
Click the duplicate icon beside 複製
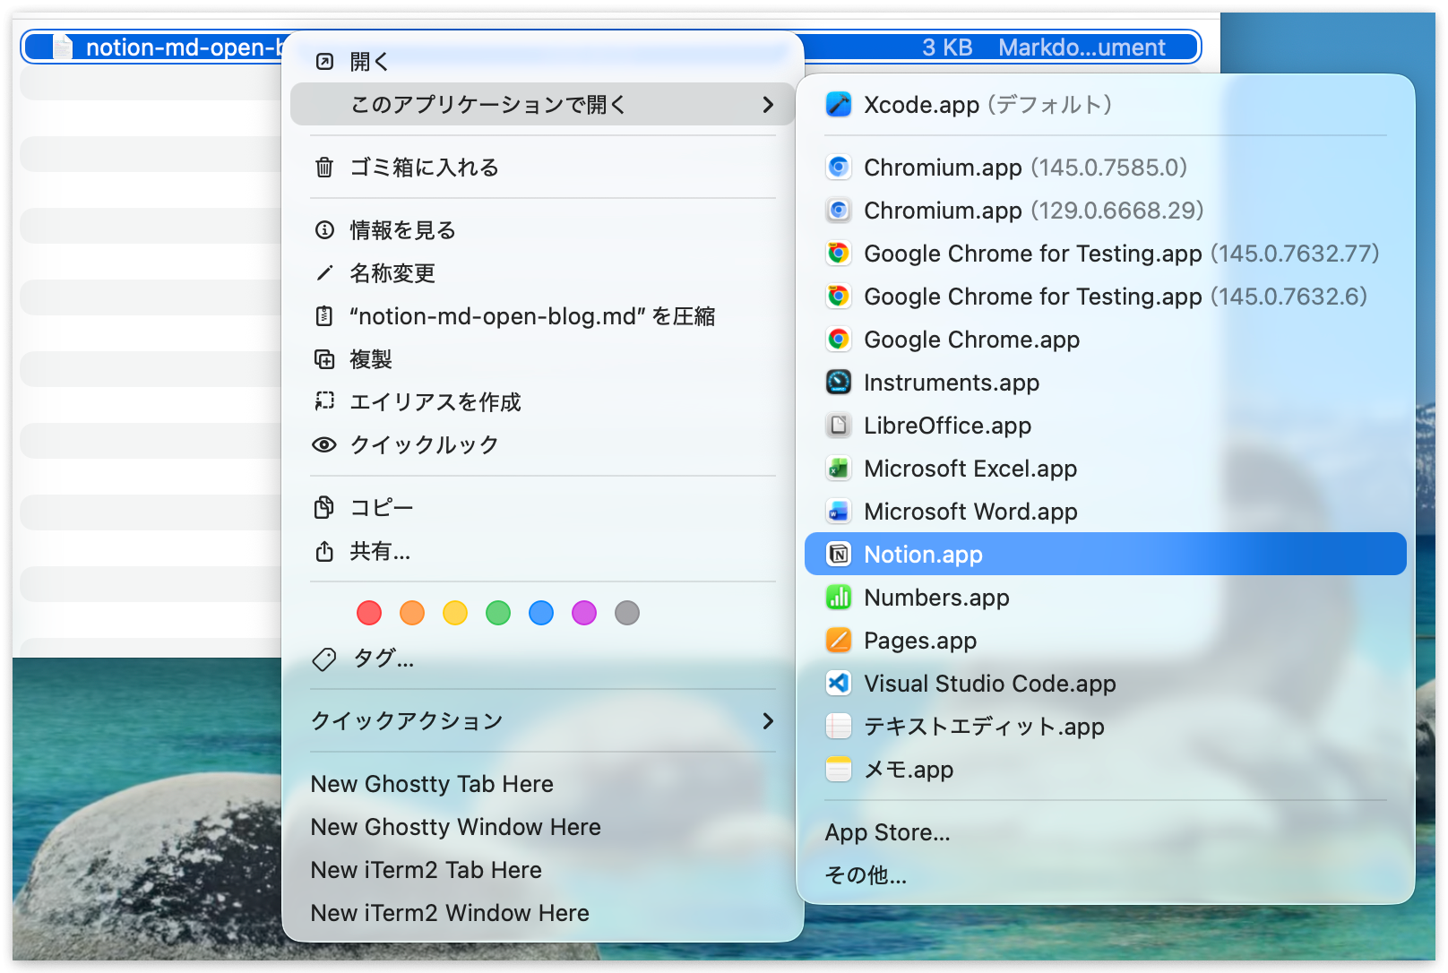324,359
